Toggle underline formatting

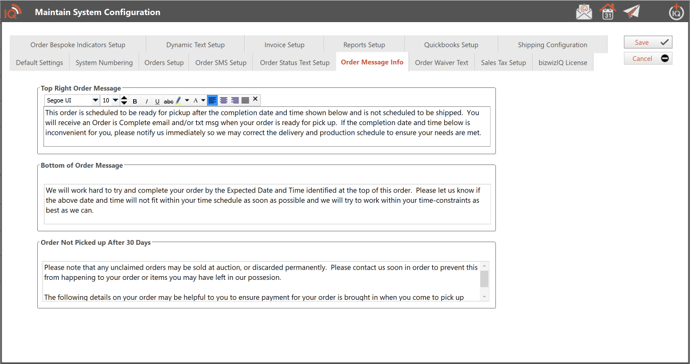(157, 101)
